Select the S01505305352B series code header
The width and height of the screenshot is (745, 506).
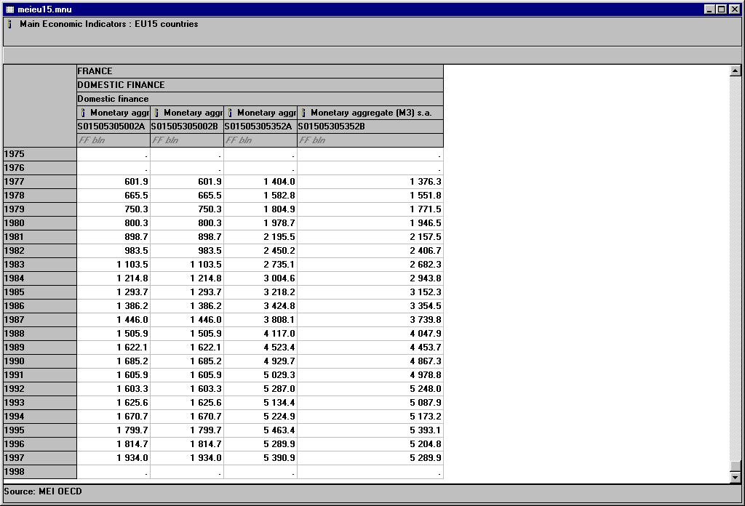[x=370, y=126]
